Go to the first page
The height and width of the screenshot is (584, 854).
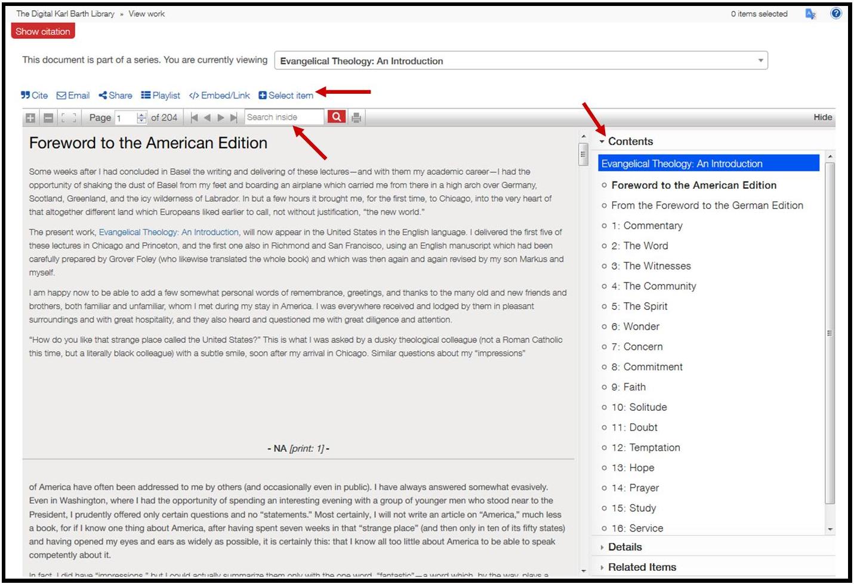(194, 118)
